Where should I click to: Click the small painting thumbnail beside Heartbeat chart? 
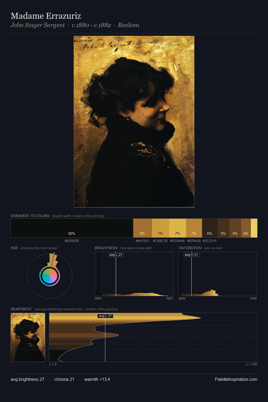click(28, 337)
